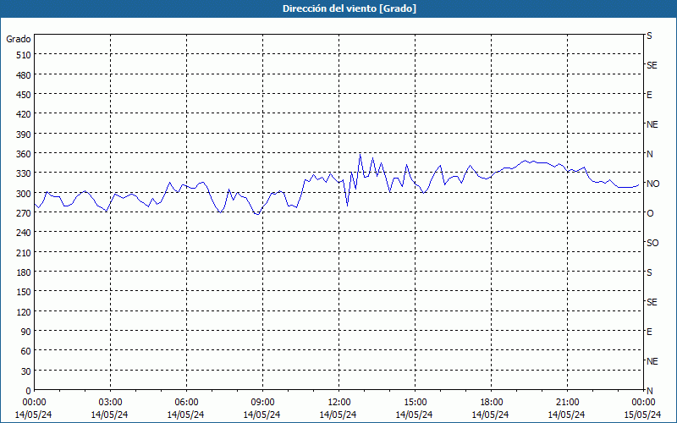This screenshot has height=423, width=677.
Task: Select the 330 degree axis label
Action: [24, 173]
